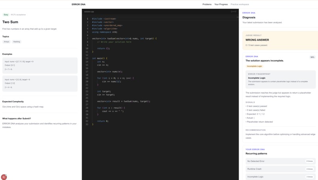Click editor line number 26
The image size is (318, 180).
tap(87, 101)
